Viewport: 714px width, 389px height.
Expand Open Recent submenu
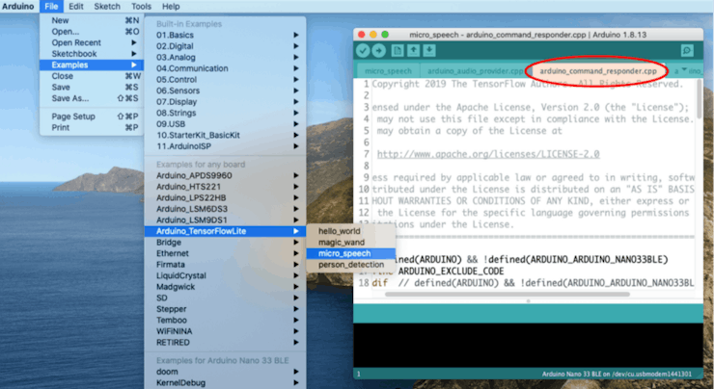tap(92, 42)
